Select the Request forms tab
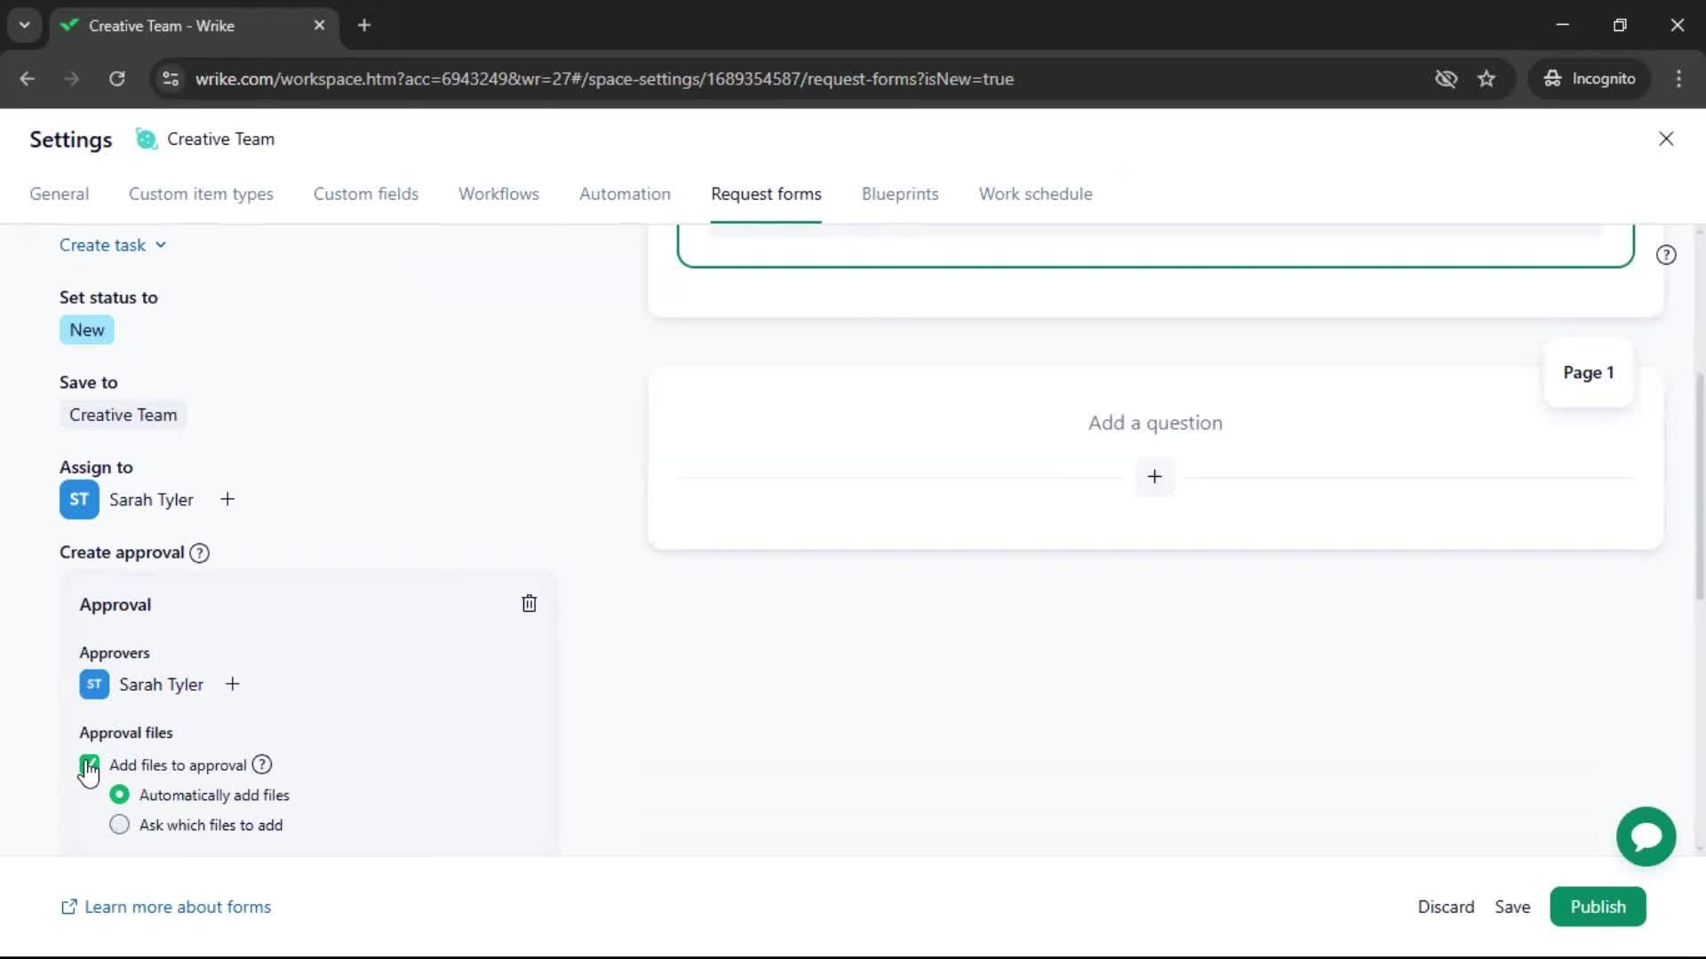1706x959 pixels. 766,194
